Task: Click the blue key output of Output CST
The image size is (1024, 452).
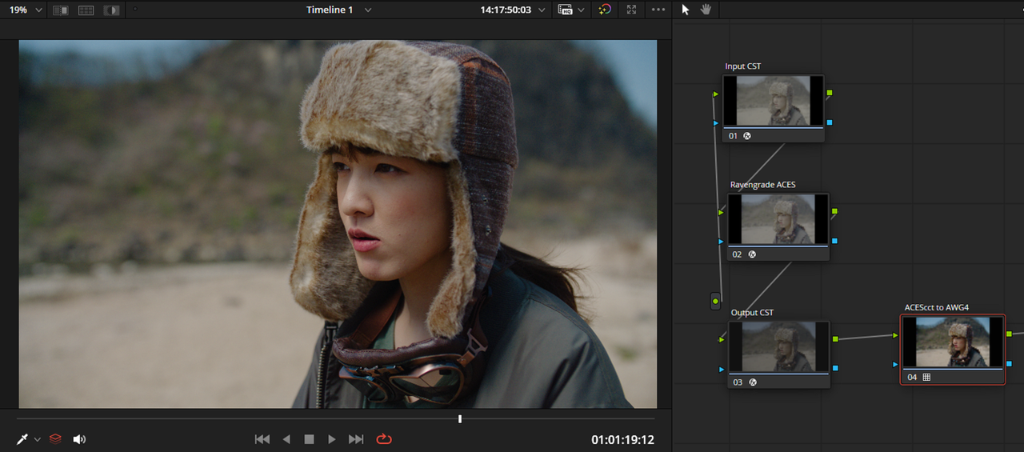Action: point(835,369)
